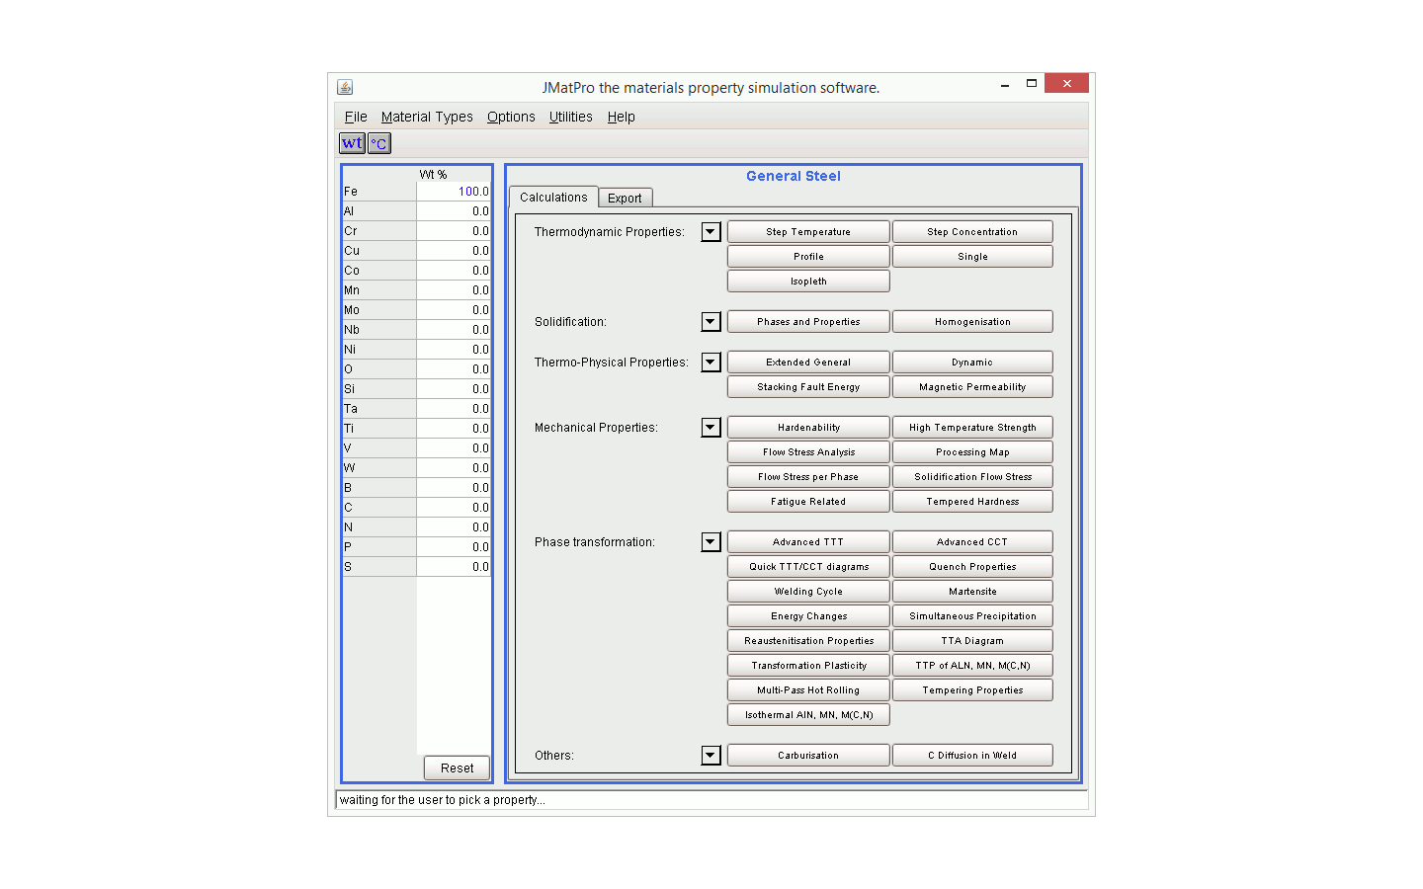Screen dimensions: 1423x889
Task: Open TTP of ALN, MN, M(C,N)
Action: [972, 666]
